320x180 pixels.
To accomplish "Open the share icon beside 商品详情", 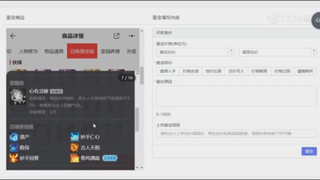I will coord(116,36).
